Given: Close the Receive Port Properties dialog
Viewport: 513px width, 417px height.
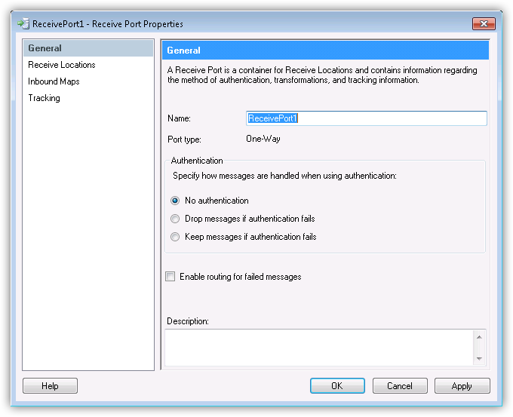Looking at the screenshot, I should [x=484, y=23].
